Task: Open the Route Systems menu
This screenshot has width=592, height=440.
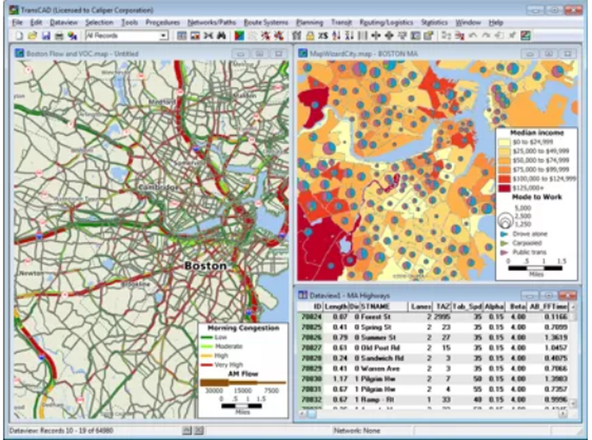Action: (x=266, y=23)
